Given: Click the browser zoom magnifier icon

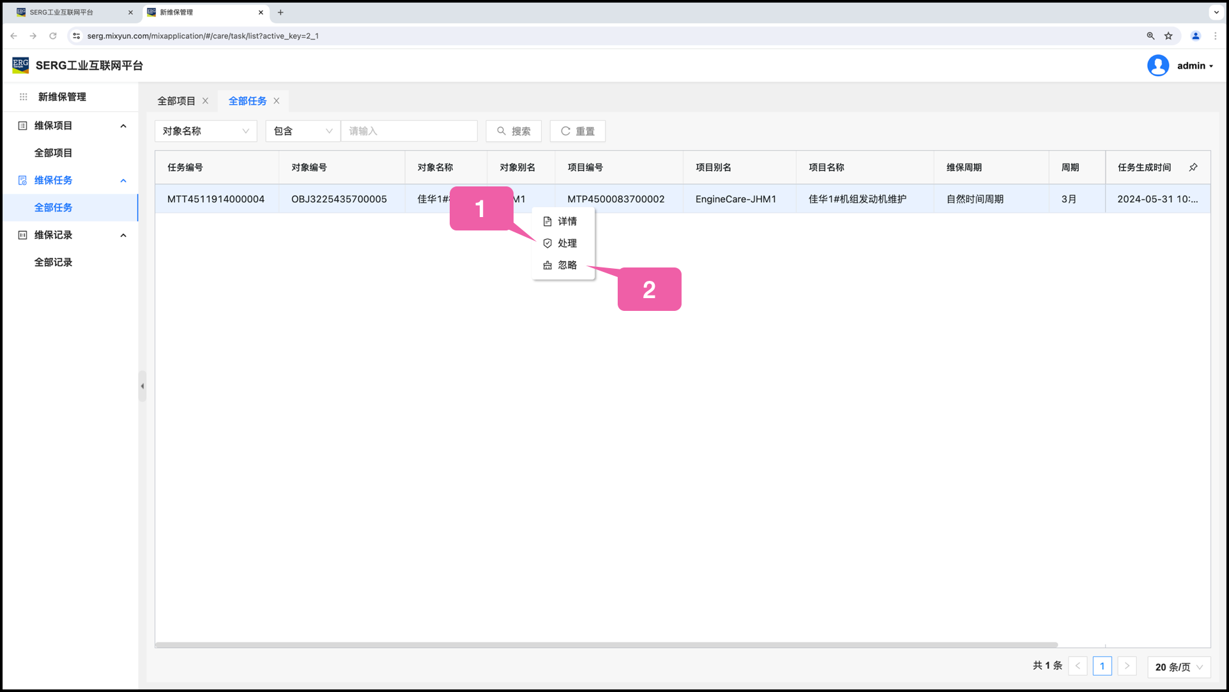Looking at the screenshot, I should 1150,36.
